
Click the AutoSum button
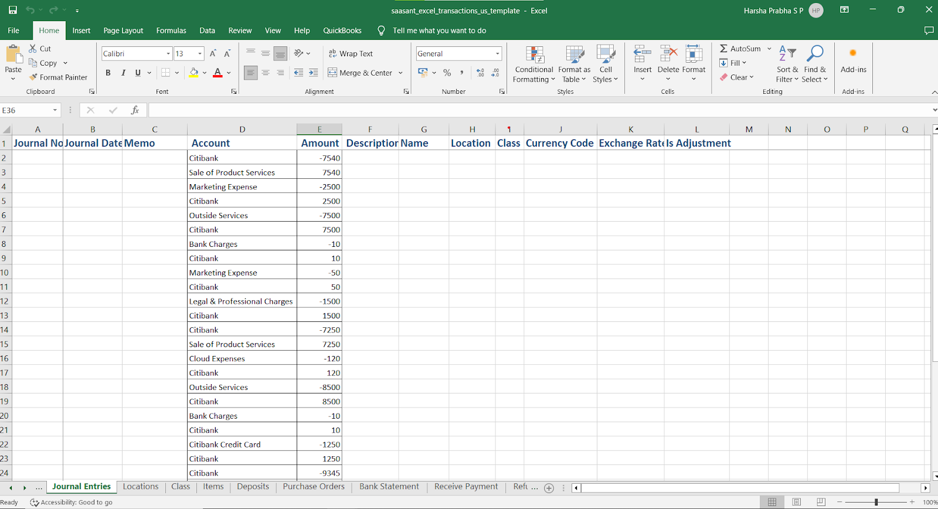tap(740, 49)
